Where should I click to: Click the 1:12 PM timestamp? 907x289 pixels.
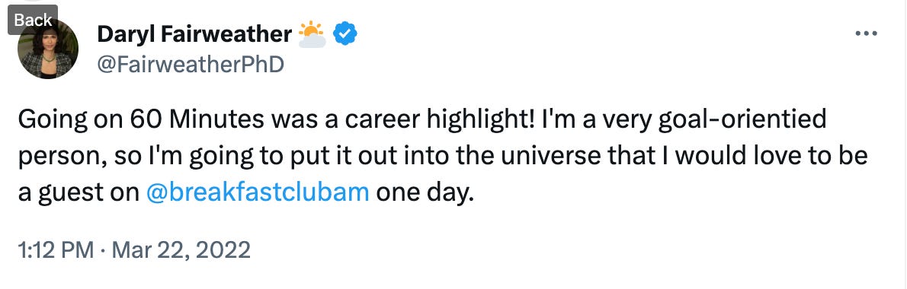click(x=56, y=250)
